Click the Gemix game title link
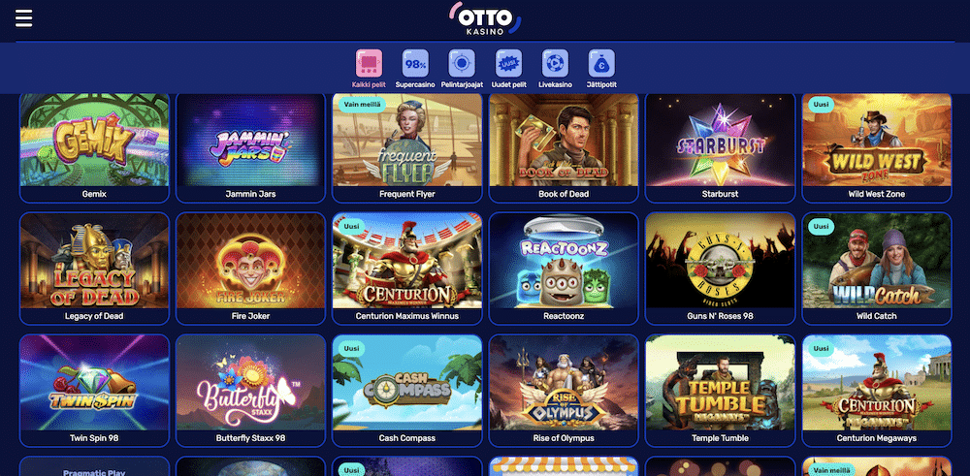This screenshot has height=476, width=970. 94,194
